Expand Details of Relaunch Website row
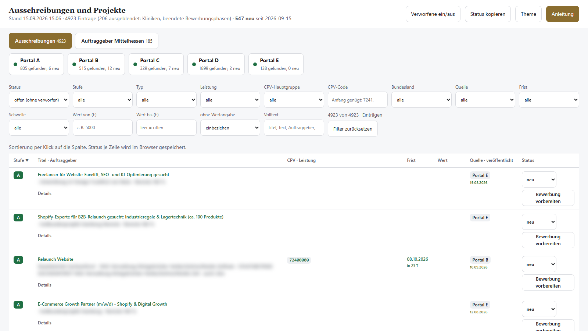The image size is (588, 331). click(x=44, y=285)
